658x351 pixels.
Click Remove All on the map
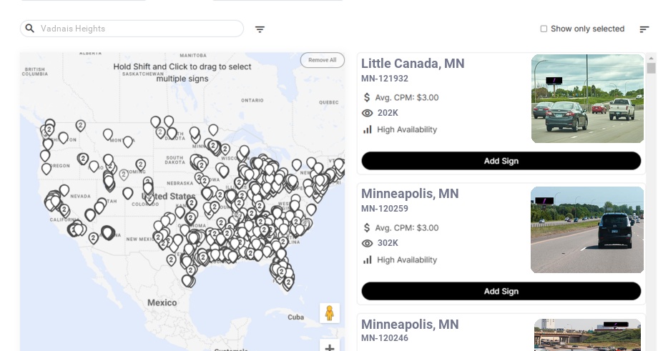click(322, 60)
